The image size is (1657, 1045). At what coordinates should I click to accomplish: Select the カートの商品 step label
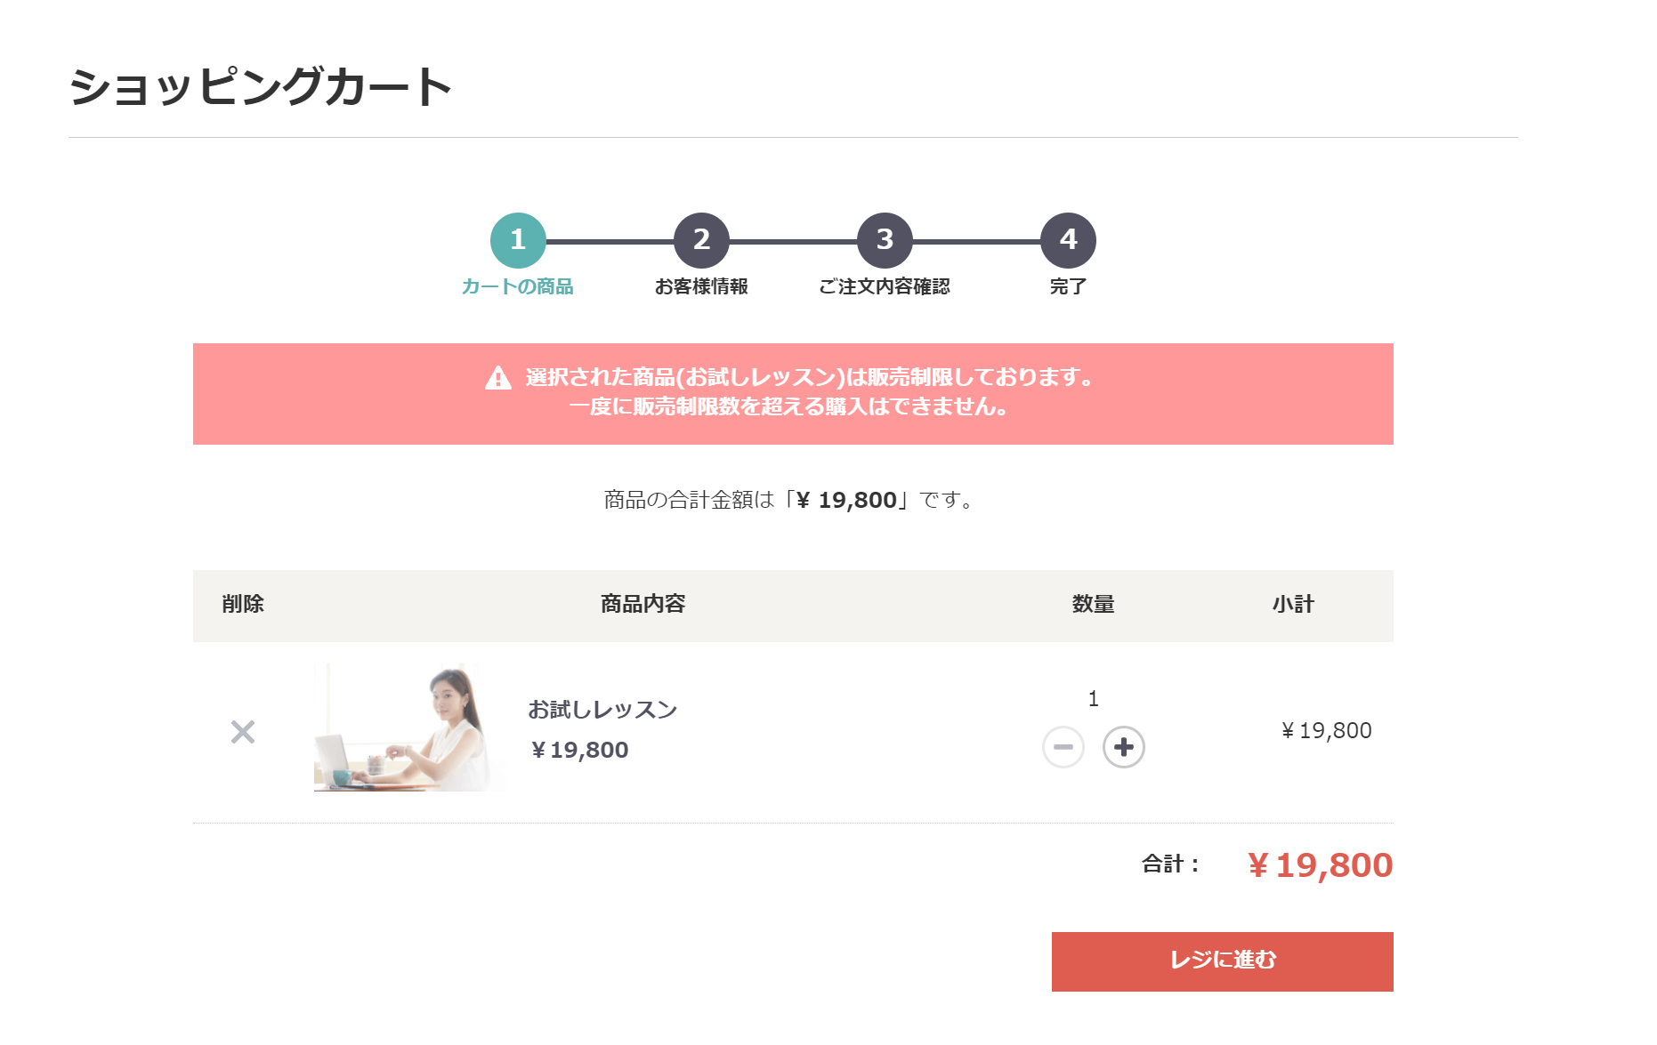(517, 286)
